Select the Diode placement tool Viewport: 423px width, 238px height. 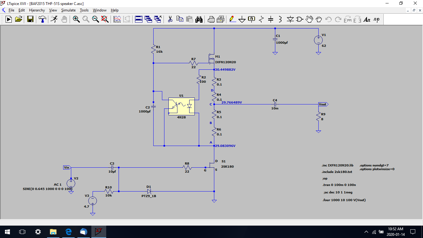(290, 19)
